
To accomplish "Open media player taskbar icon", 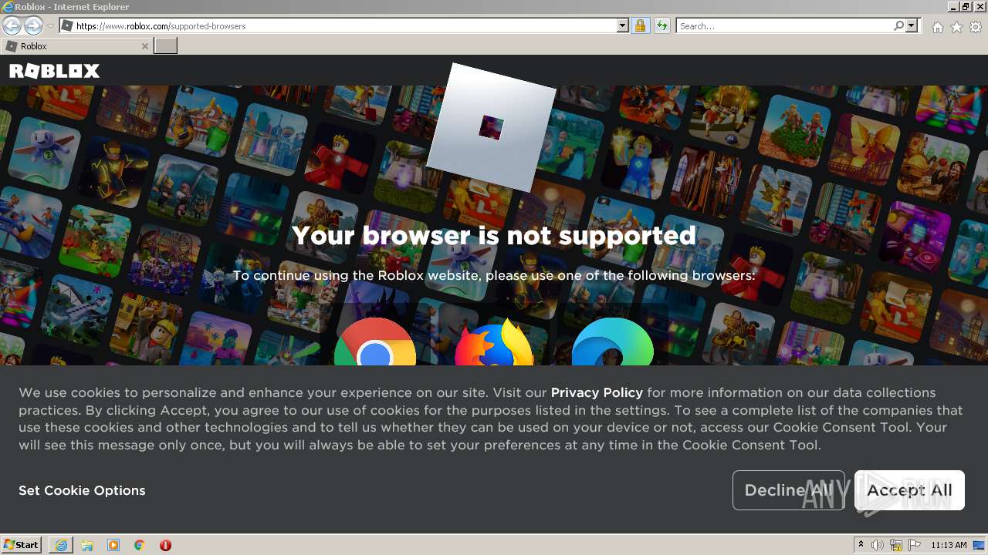I will pyautogui.click(x=113, y=545).
